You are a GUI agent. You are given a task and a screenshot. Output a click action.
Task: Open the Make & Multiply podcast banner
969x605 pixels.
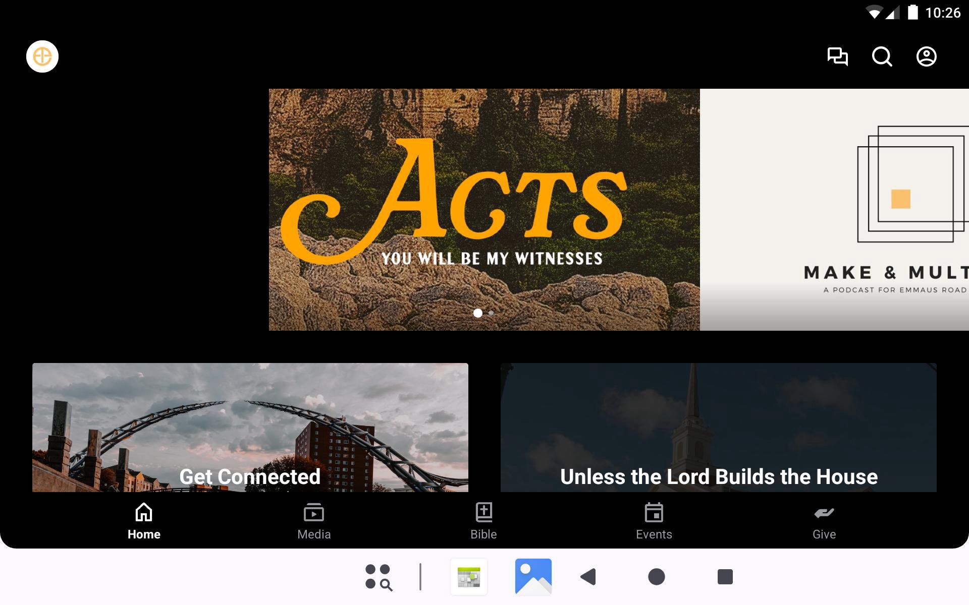[x=835, y=209]
